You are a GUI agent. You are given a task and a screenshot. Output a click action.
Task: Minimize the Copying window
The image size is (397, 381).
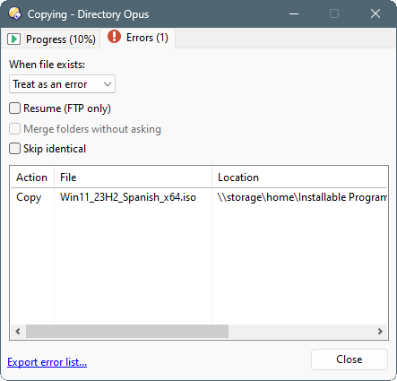294,13
